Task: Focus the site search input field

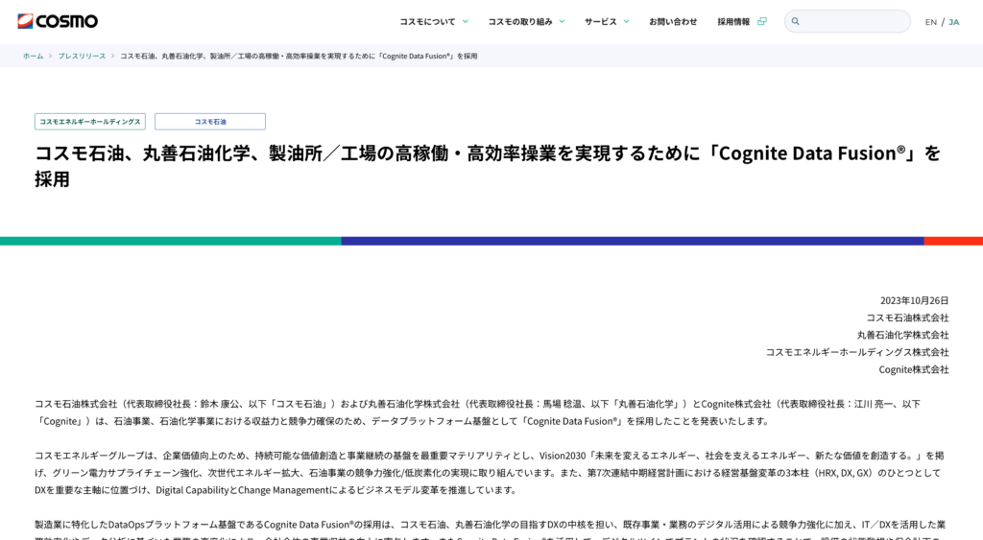Action: (848, 21)
